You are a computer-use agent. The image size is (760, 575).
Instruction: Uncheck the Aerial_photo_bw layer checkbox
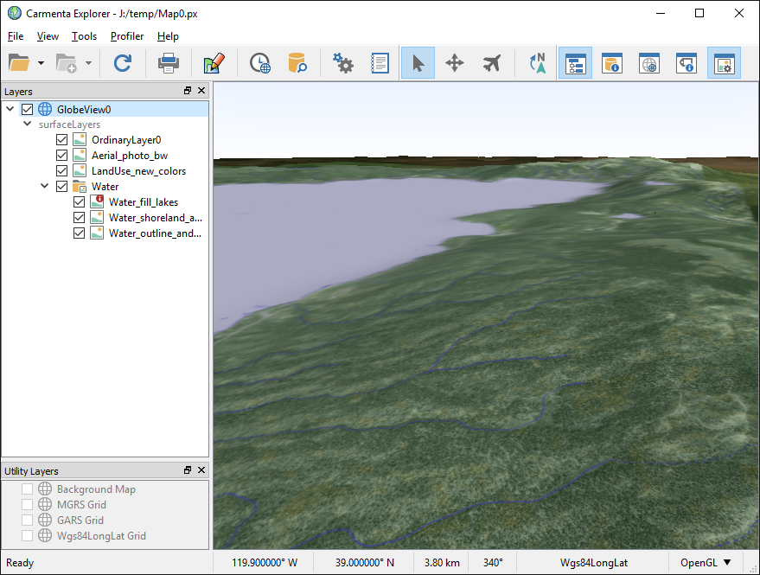coord(61,156)
